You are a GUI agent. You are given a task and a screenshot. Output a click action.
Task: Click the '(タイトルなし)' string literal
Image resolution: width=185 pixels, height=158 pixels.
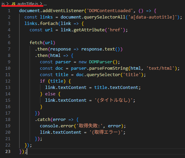[x=114, y=100]
